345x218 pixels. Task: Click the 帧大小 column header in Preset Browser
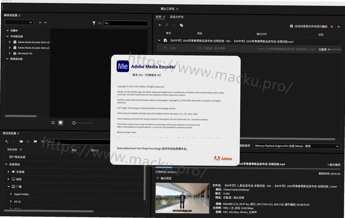[x=95, y=150]
